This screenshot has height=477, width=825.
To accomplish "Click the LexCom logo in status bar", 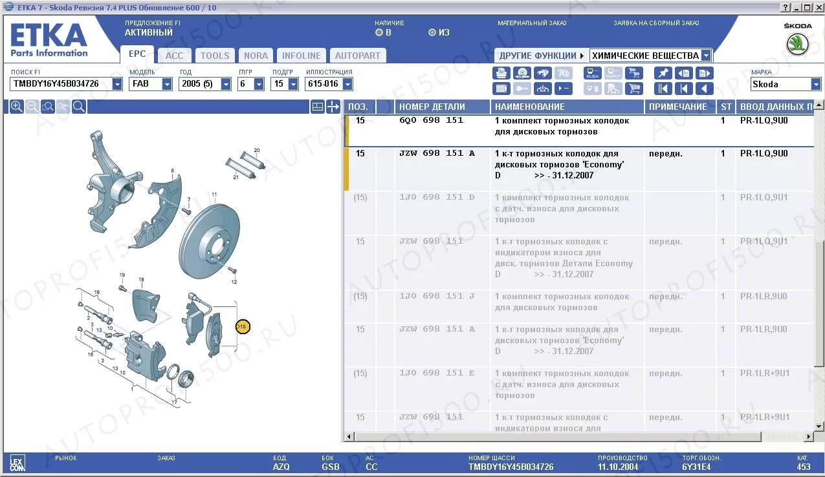I will click(x=17, y=462).
